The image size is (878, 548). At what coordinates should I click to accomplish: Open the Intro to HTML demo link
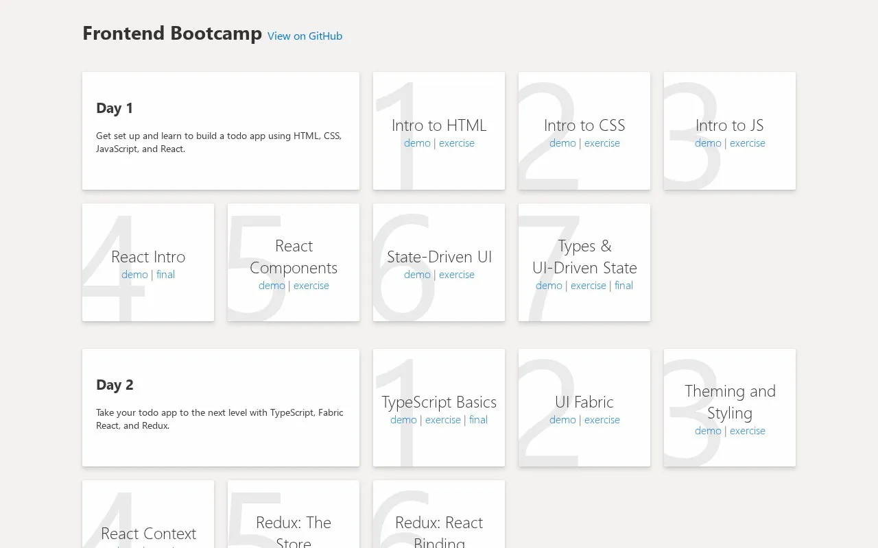tap(417, 143)
